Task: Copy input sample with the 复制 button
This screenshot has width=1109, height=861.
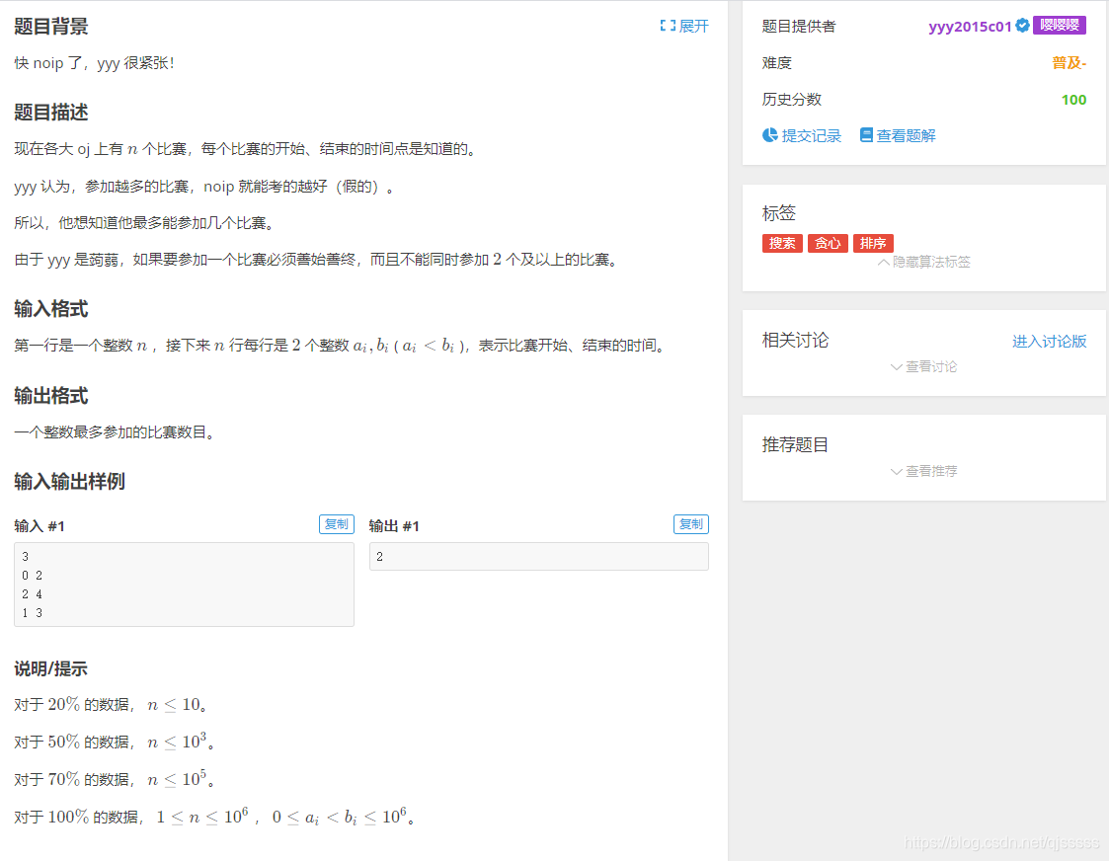Action: tap(336, 524)
